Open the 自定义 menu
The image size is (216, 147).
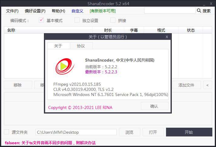pos(78,11)
